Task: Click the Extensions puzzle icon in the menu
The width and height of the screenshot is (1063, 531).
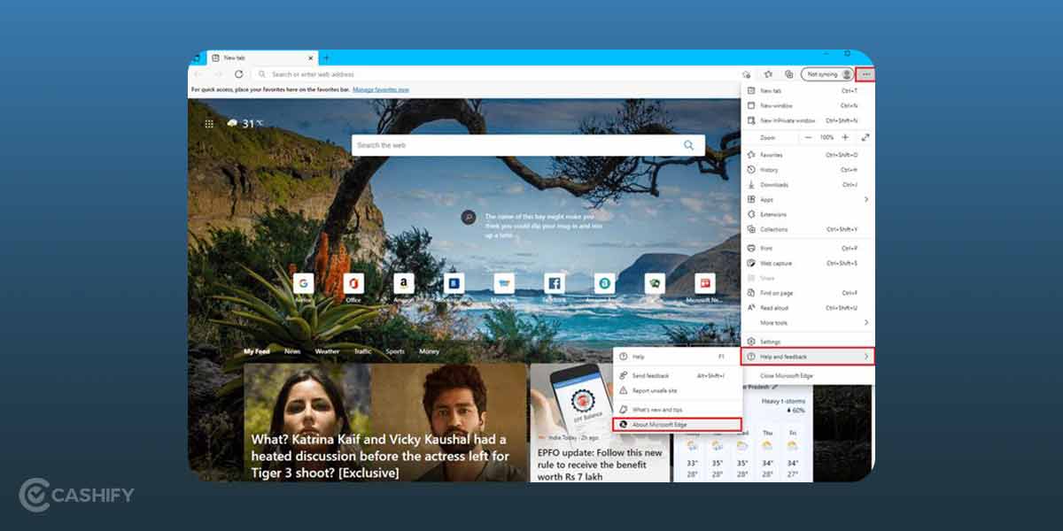Action: click(x=753, y=214)
